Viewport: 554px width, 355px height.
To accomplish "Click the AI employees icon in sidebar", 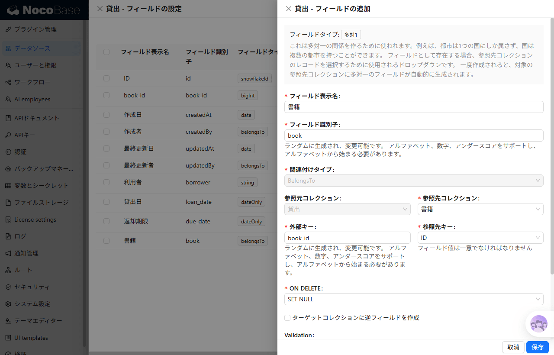I will pos(8,99).
